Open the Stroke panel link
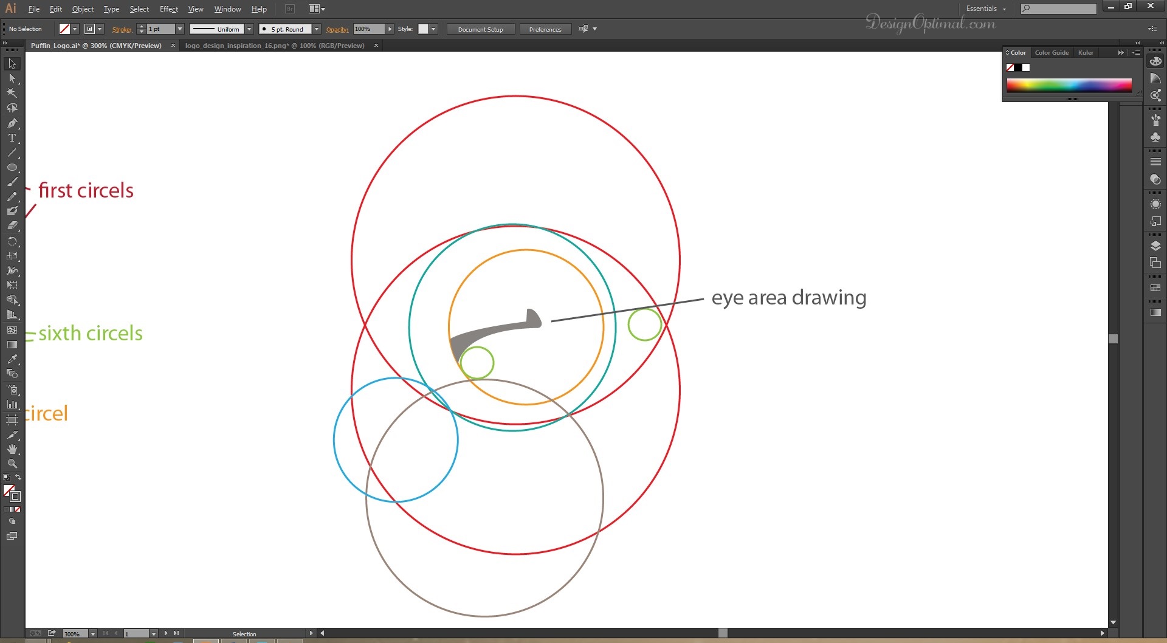Viewport: 1167px width, 643px height. coord(122,29)
